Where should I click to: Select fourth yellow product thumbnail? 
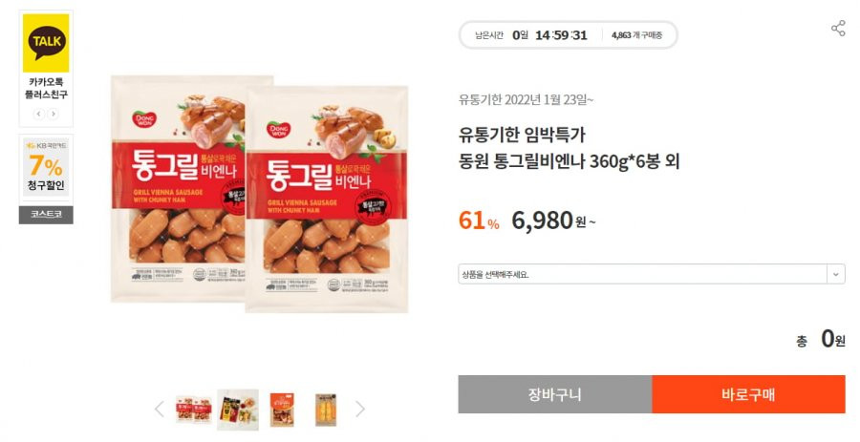tap(326, 410)
